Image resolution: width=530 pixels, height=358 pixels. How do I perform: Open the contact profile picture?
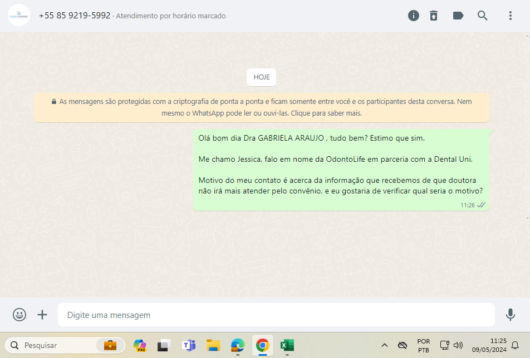coord(19,15)
